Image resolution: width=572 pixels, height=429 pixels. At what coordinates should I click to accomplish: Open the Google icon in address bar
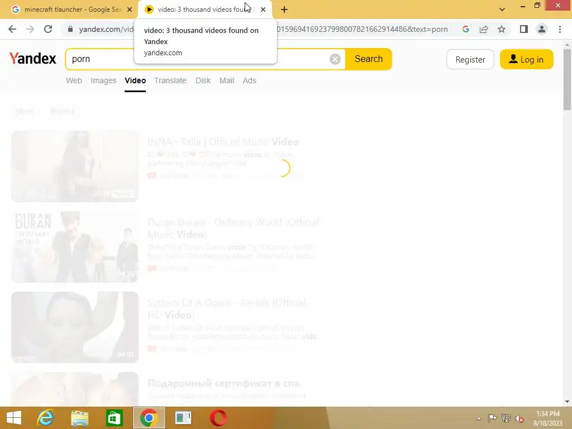[x=465, y=29]
